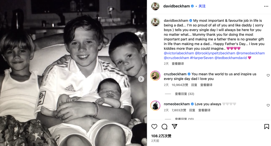Like cruzbeckham's comment heart

268,75
